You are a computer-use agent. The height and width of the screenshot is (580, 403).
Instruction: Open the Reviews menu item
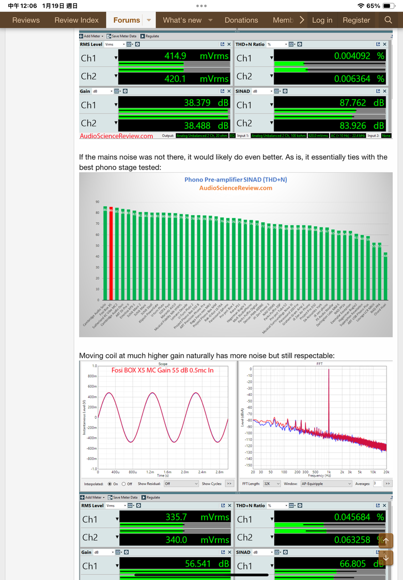26,20
